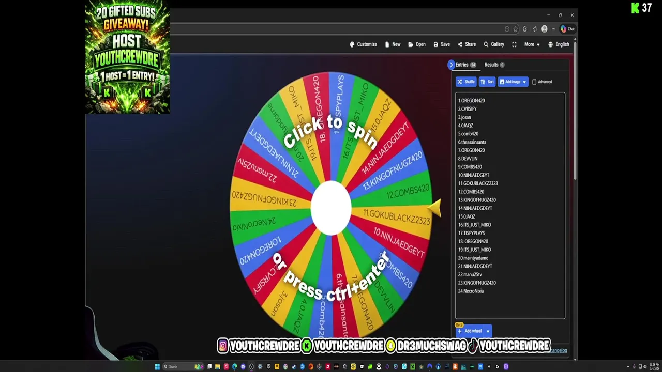Enable the Advanced checkbox
The width and height of the screenshot is (662, 372).
[534, 82]
